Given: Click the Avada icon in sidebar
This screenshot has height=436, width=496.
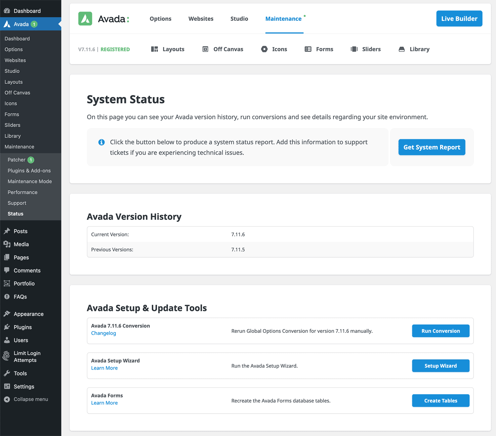Looking at the screenshot, I should (7, 24).
